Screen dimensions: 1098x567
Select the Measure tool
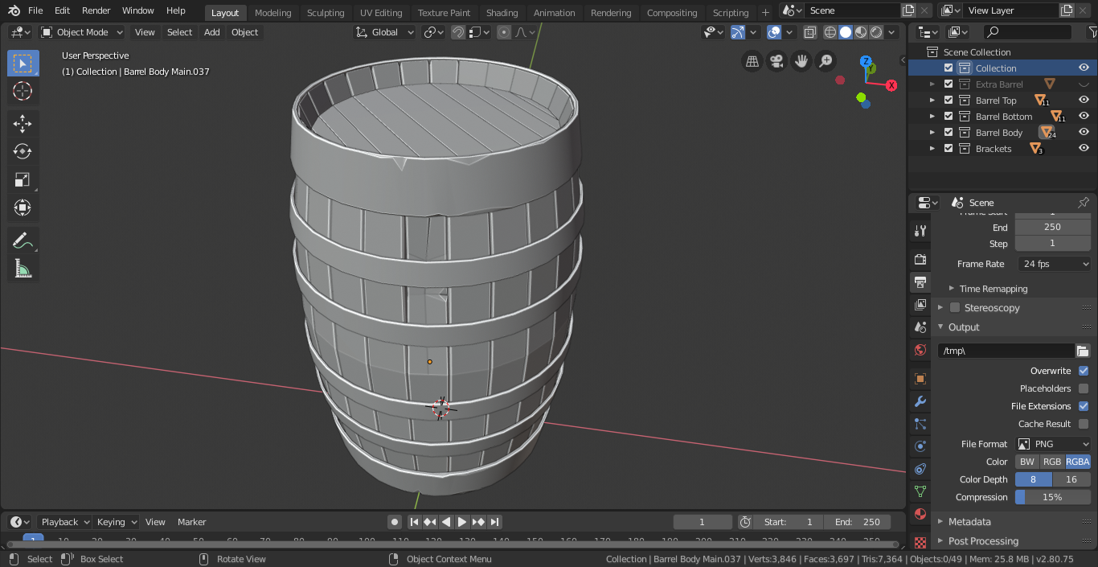coord(23,269)
